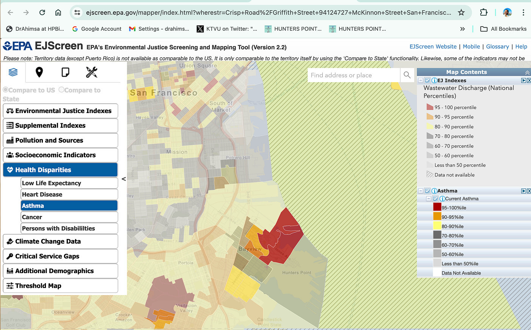
Task: Uncheck the Asthma layer group checkbox
Action: [427, 191]
